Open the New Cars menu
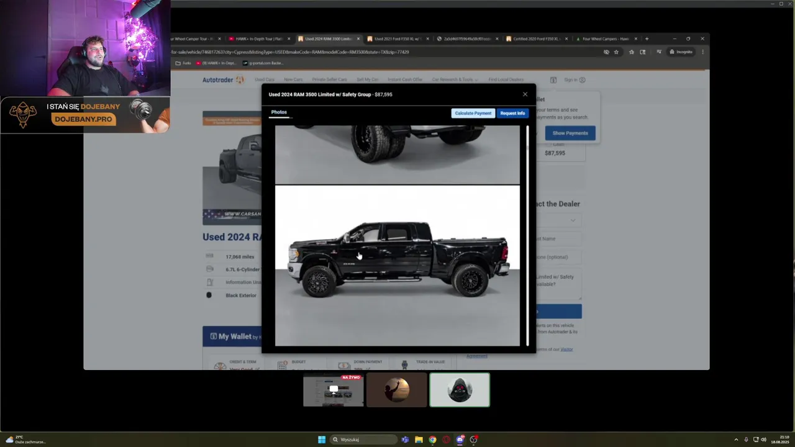 (293, 79)
